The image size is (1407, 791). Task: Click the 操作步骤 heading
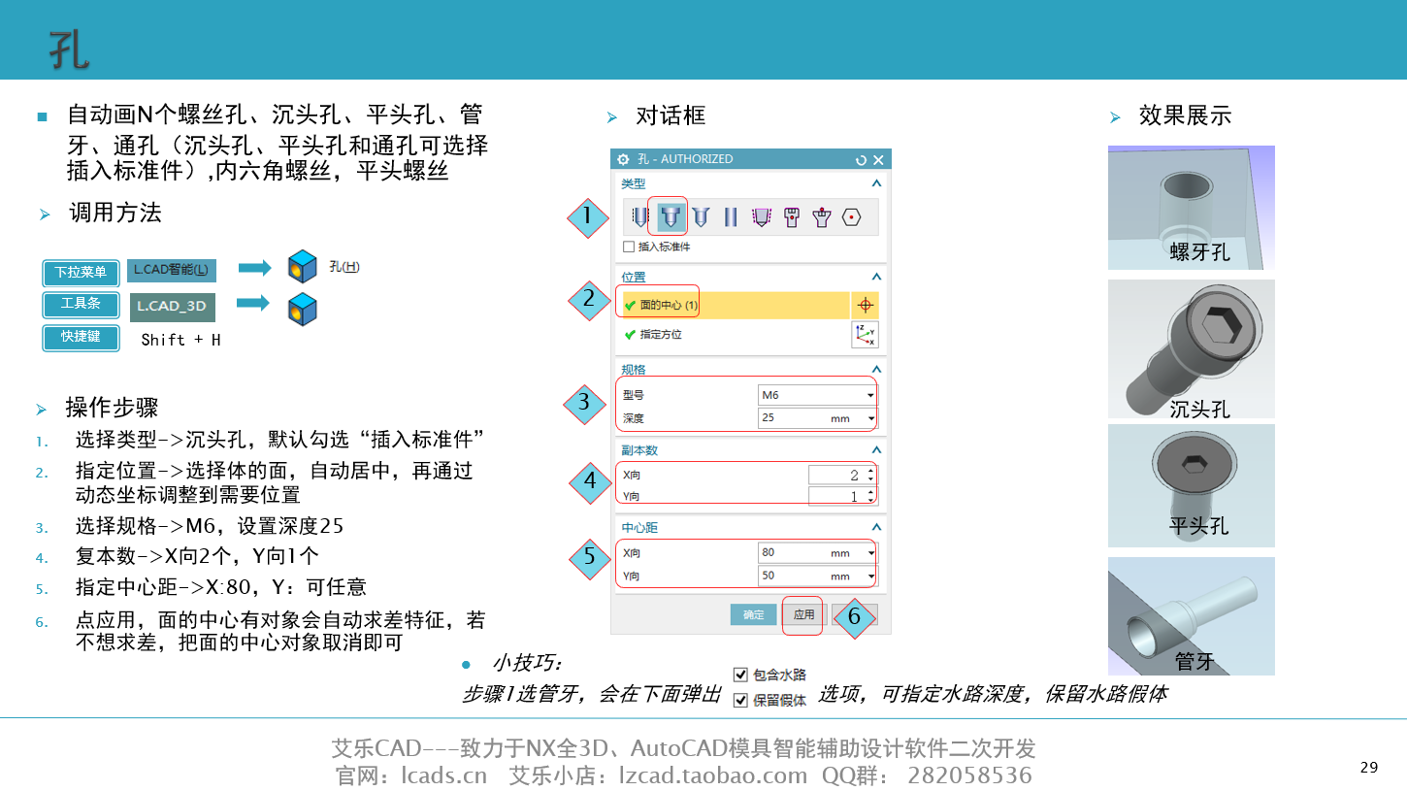(112, 407)
